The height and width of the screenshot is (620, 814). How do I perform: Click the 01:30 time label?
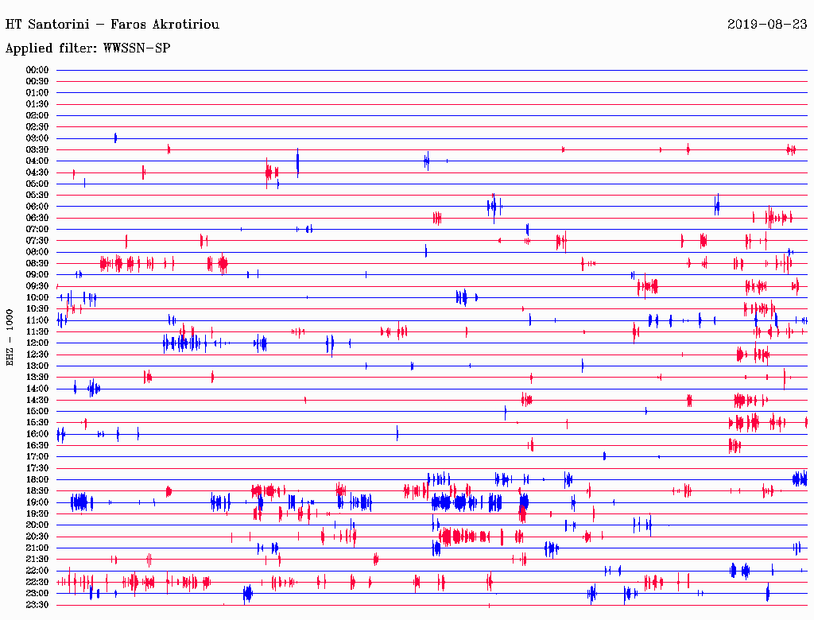click(x=37, y=104)
